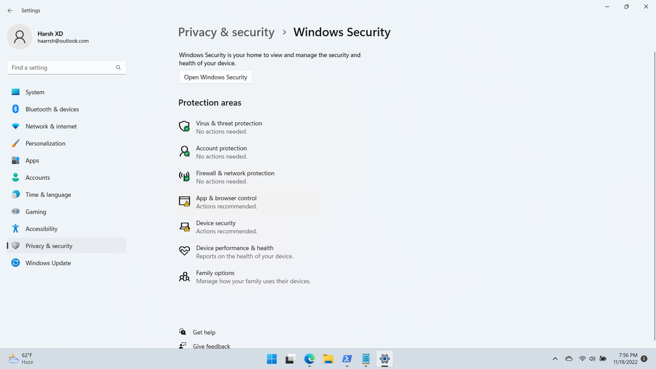This screenshot has height=369, width=656.
Task: Open Task View icon in taskbar
Action: (290, 359)
